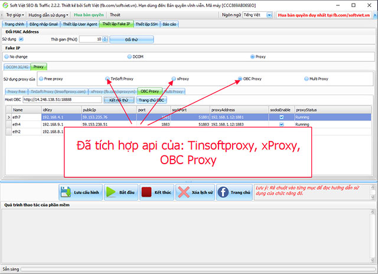
Task: Click the Host OBC address input field
Action: (x=63, y=100)
